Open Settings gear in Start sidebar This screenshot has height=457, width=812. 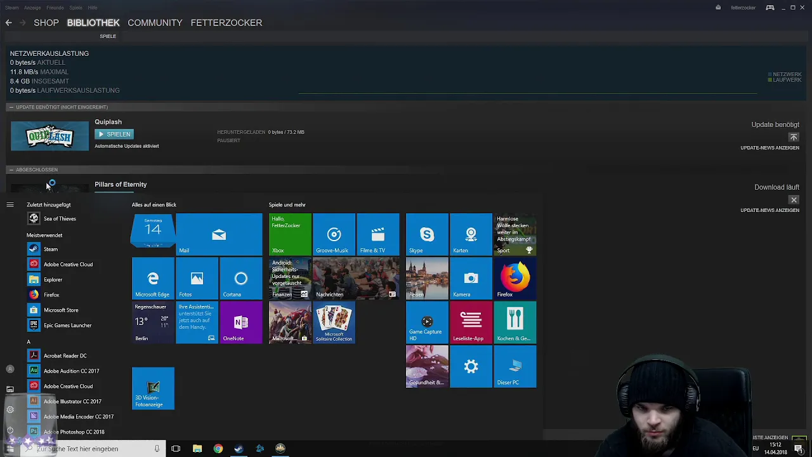[10, 410]
